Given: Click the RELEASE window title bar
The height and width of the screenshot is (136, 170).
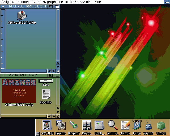Looking at the screenshot, I should coord(27,7).
